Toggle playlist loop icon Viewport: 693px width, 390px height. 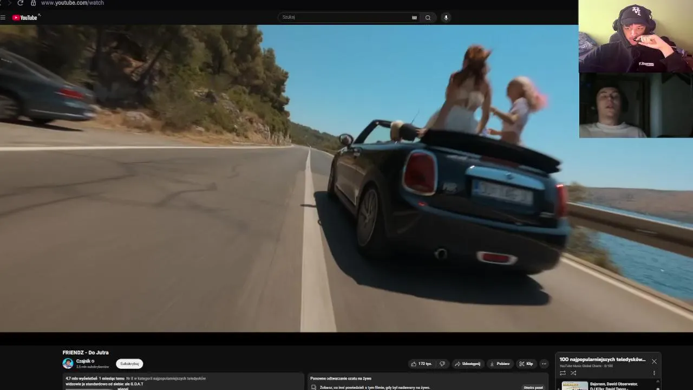pyautogui.click(x=563, y=373)
